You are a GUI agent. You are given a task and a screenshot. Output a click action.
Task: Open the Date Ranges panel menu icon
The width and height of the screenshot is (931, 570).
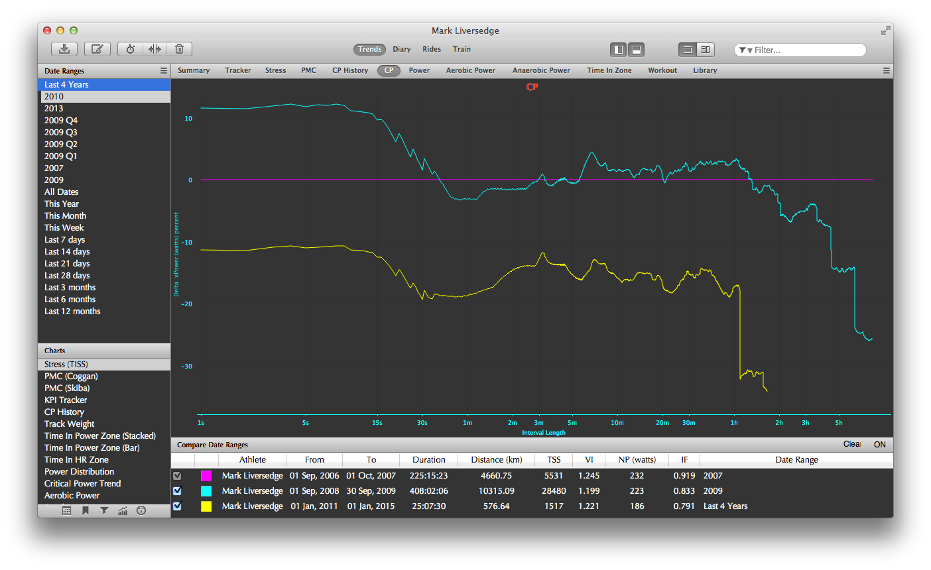164,70
